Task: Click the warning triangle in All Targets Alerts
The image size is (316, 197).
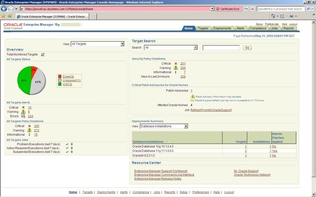Action: point(23,112)
